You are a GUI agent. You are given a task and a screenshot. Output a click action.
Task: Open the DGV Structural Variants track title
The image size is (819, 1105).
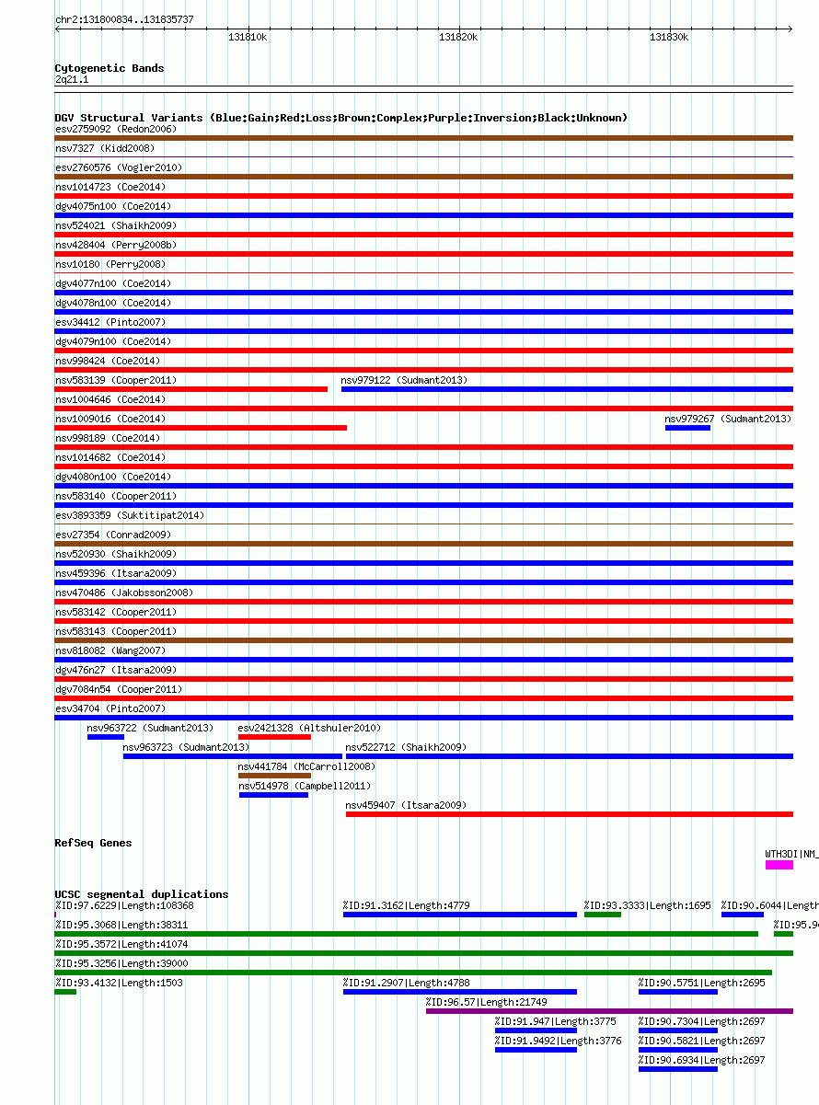tap(341, 118)
